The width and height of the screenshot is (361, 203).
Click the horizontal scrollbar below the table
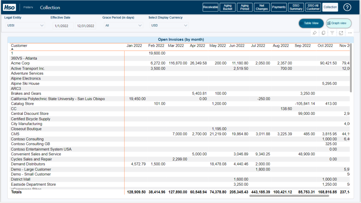289,196
